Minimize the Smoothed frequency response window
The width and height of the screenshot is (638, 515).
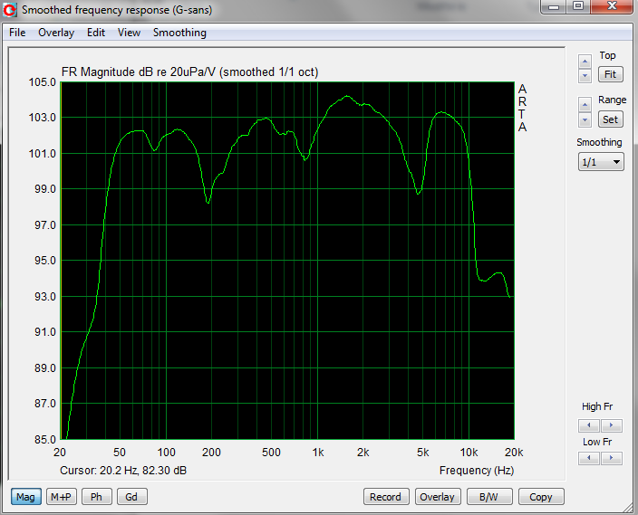click(x=554, y=7)
